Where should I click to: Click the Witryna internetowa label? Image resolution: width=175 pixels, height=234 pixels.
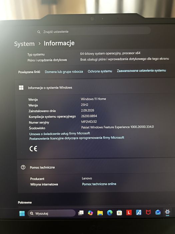click(44, 185)
